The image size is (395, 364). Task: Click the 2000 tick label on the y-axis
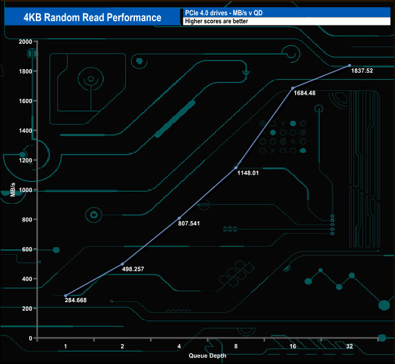[x=25, y=41]
